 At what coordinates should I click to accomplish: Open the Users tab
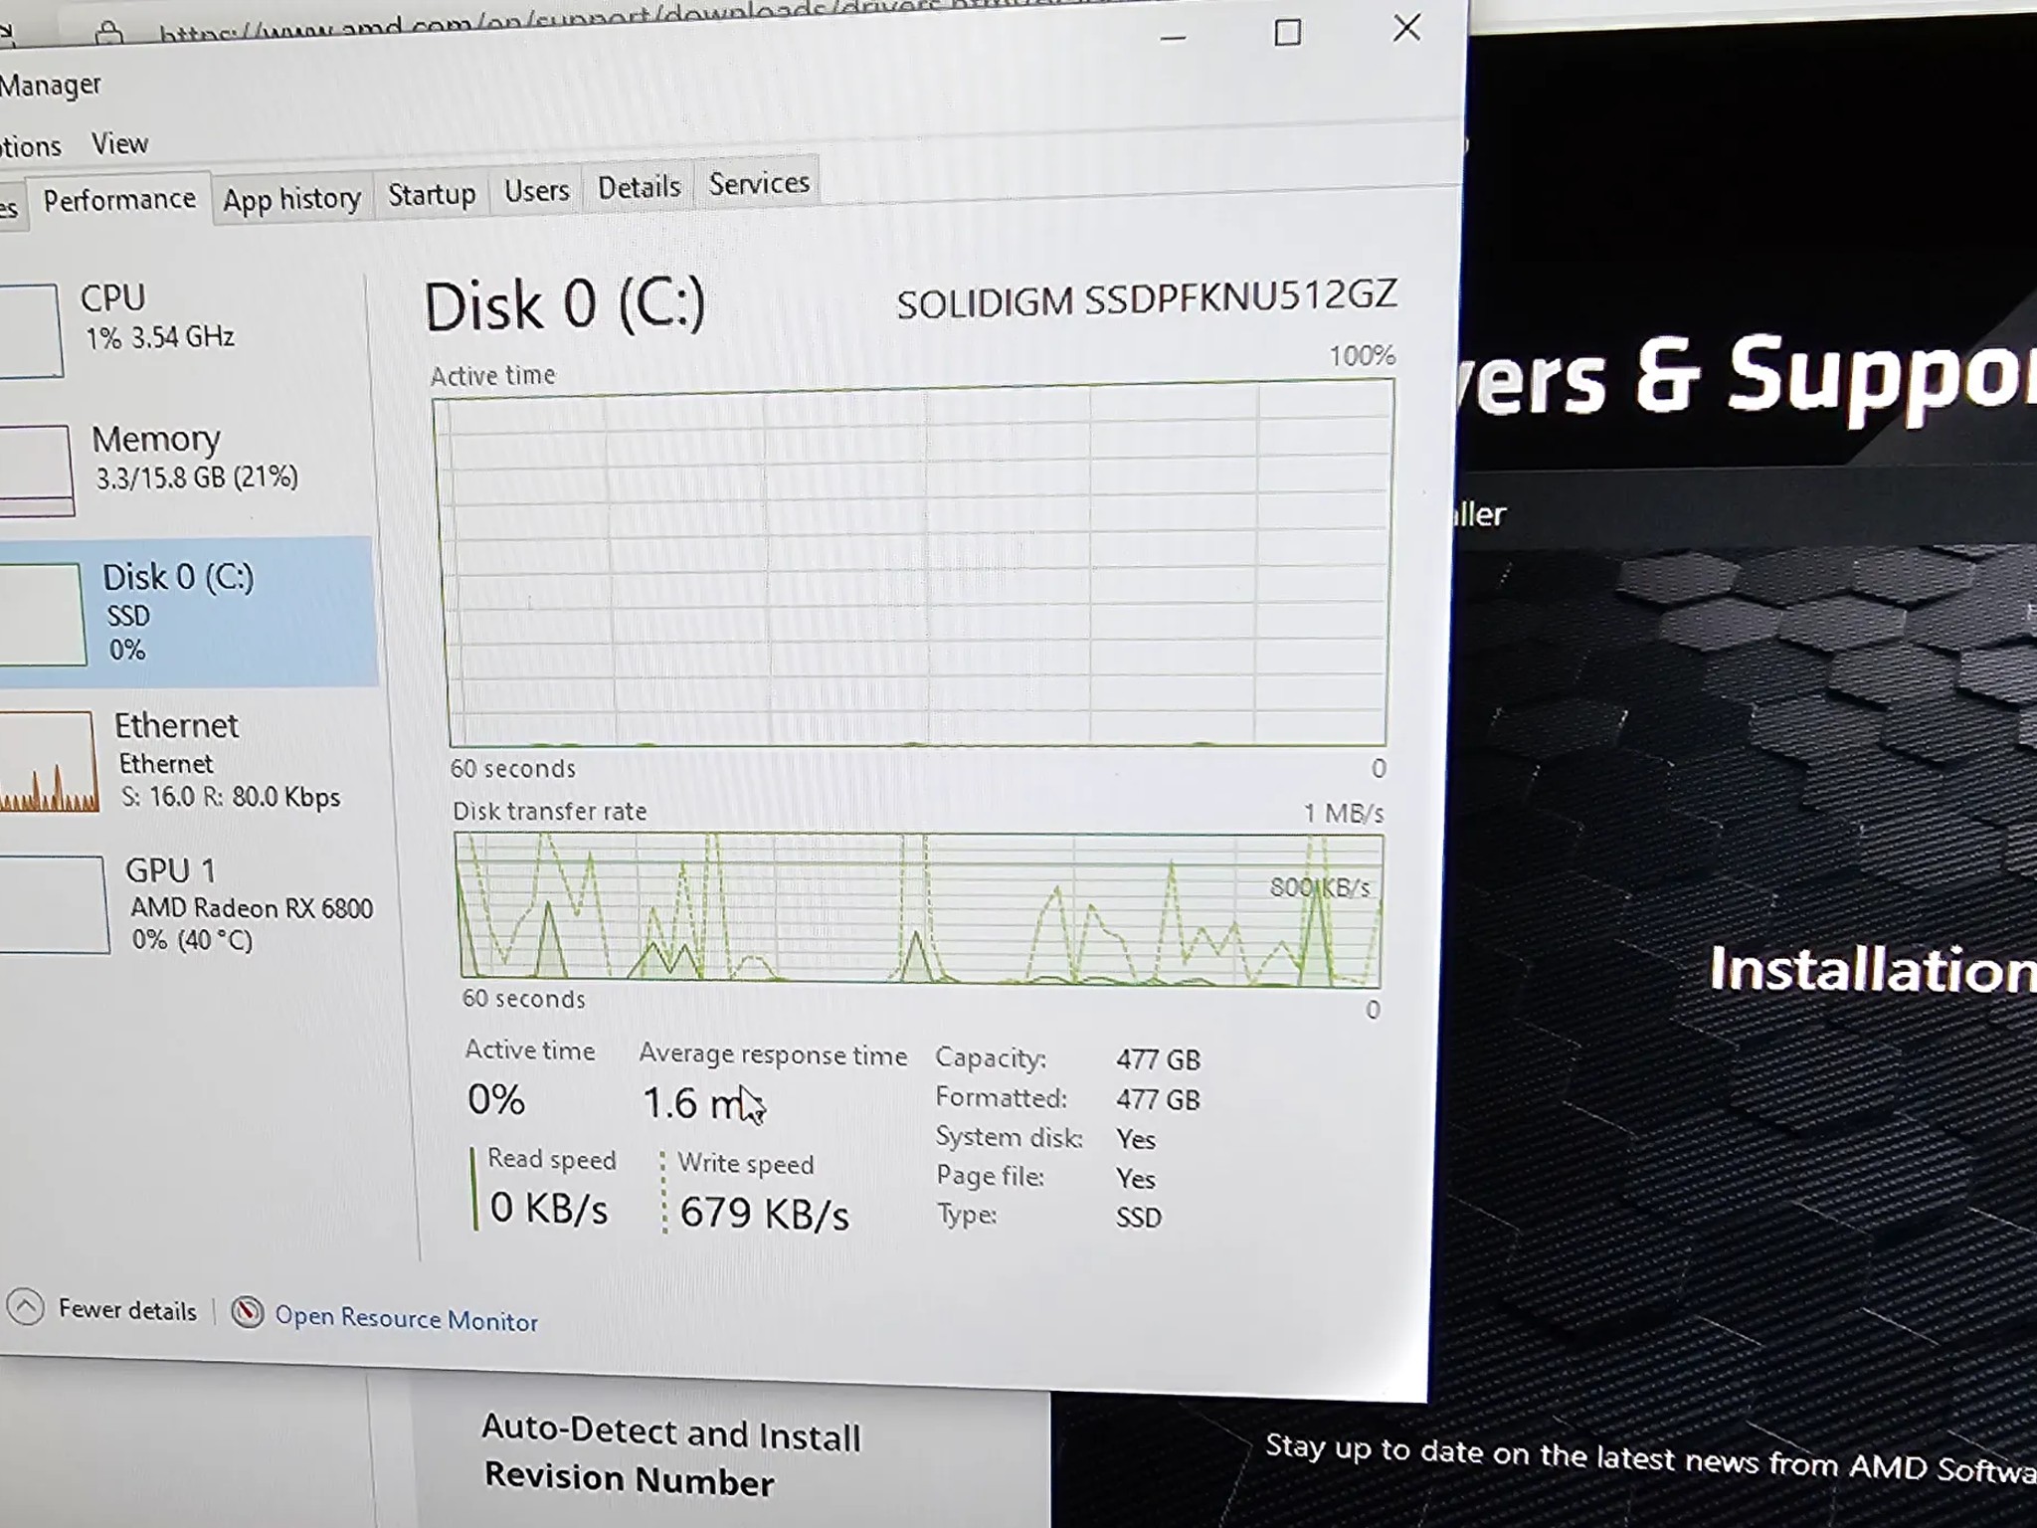pos(536,190)
